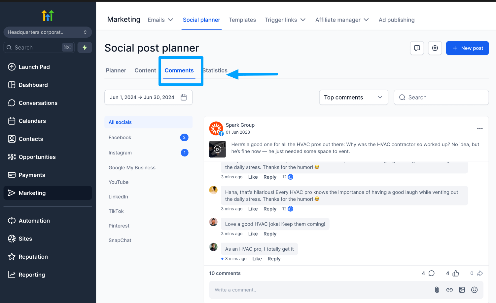
Task: Open the emoji picker for the comment
Action: coord(475,290)
